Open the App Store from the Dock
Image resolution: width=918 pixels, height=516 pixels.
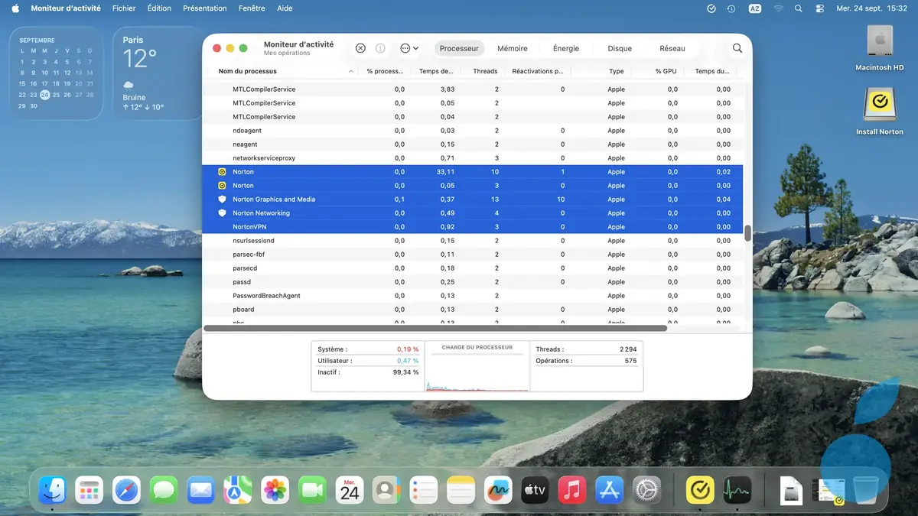tap(609, 490)
